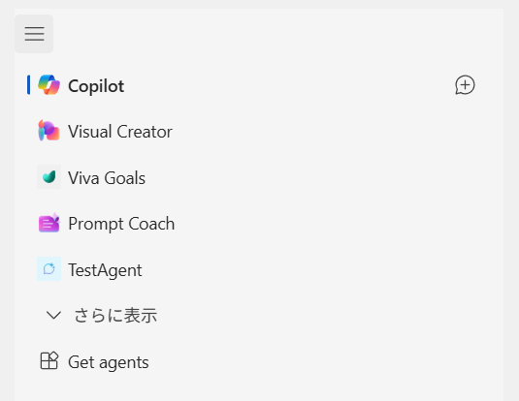Open the TestAgent chat bubble icon

click(x=49, y=268)
